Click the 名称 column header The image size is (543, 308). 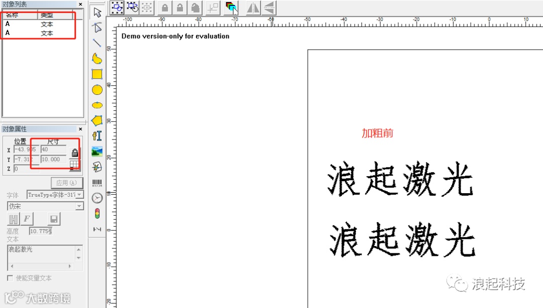(20, 15)
